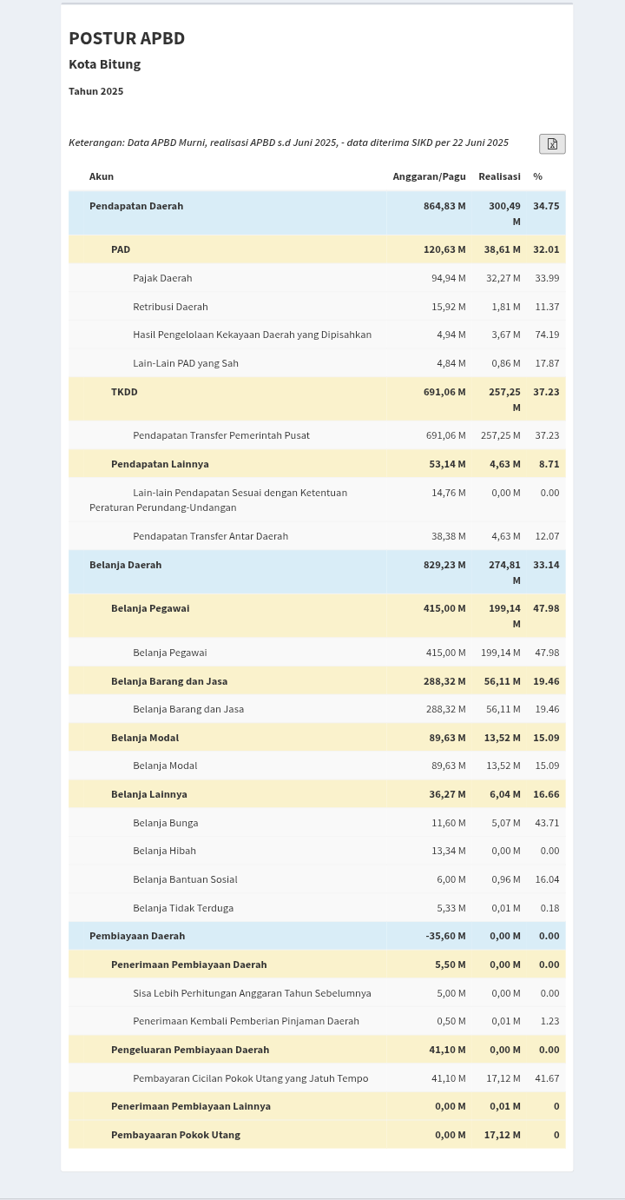
Task: Click the Pajak Daerah row label
Action: click(162, 278)
